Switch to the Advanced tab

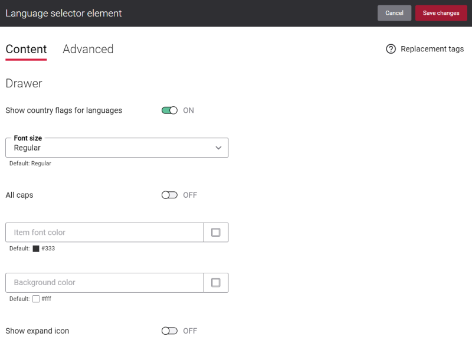point(88,50)
